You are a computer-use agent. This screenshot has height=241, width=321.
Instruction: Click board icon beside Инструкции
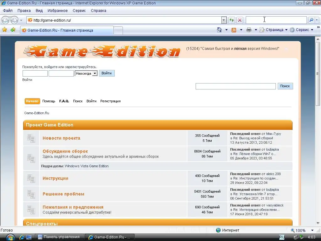(31, 179)
